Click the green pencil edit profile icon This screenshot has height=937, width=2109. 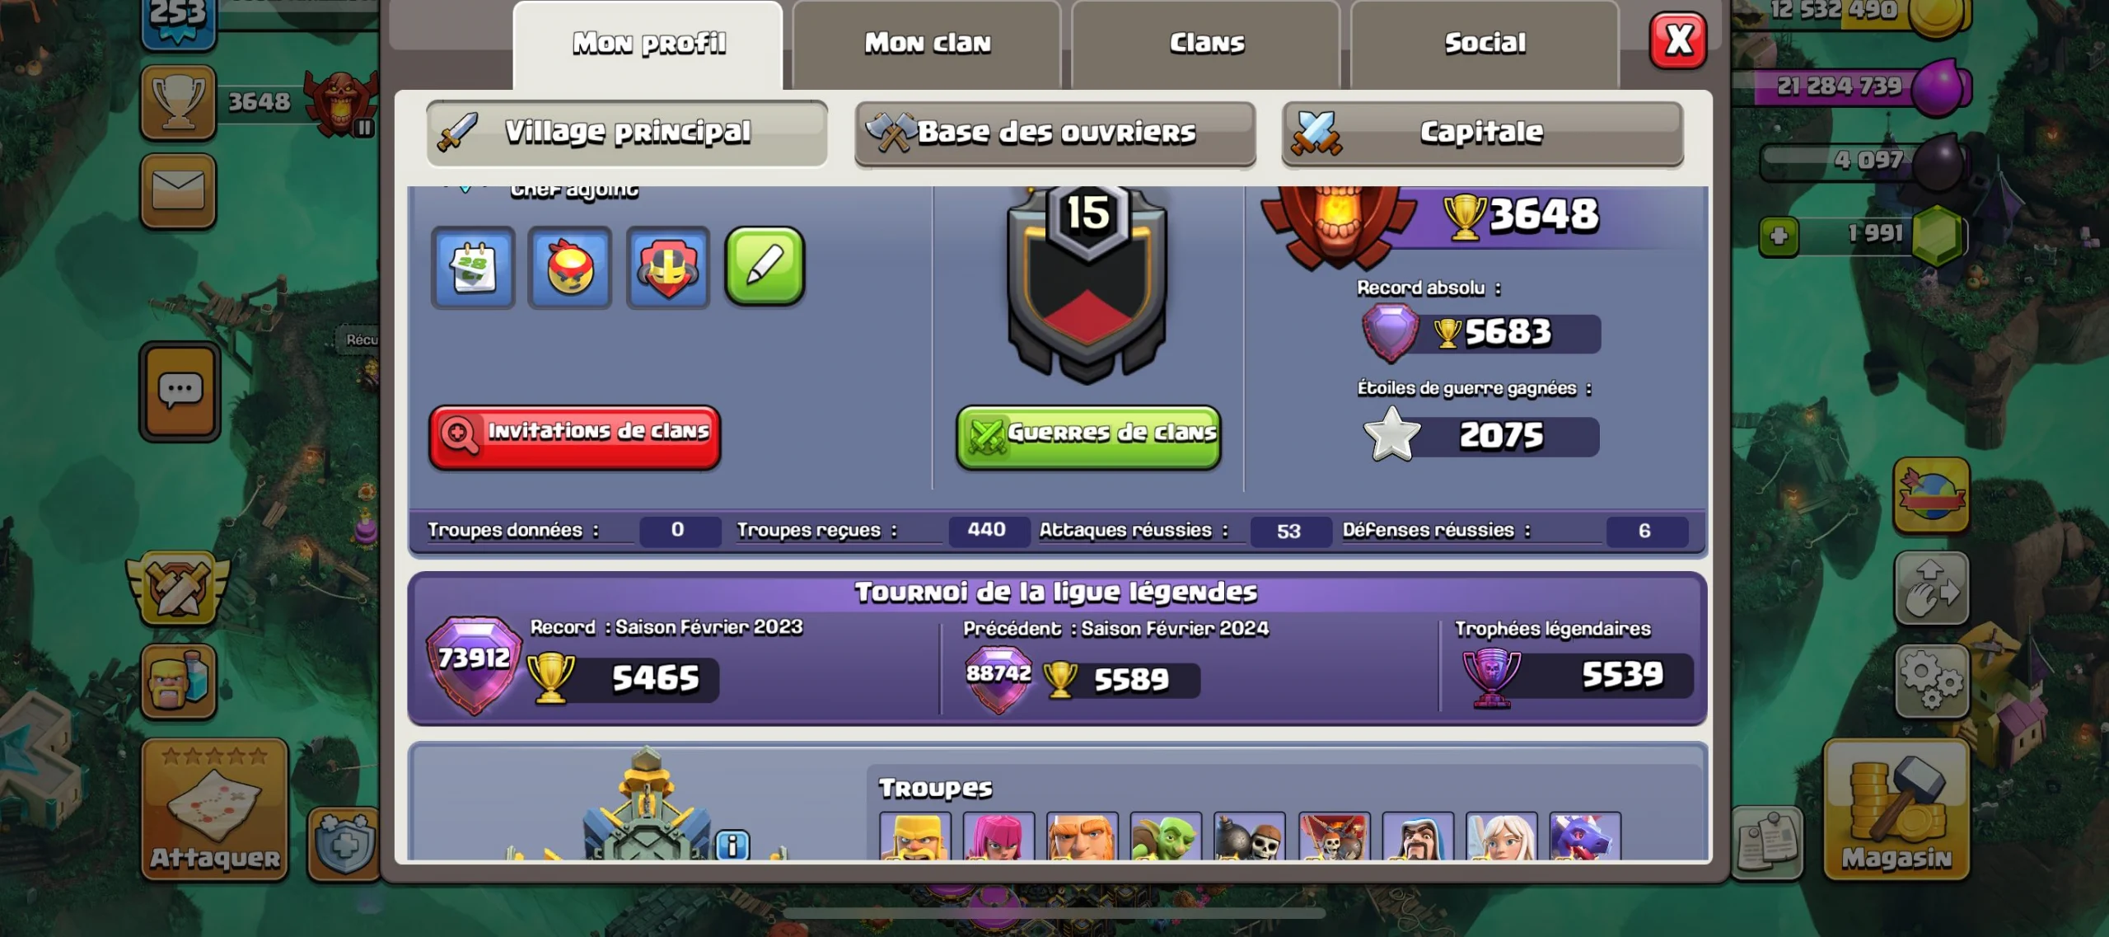[765, 267]
